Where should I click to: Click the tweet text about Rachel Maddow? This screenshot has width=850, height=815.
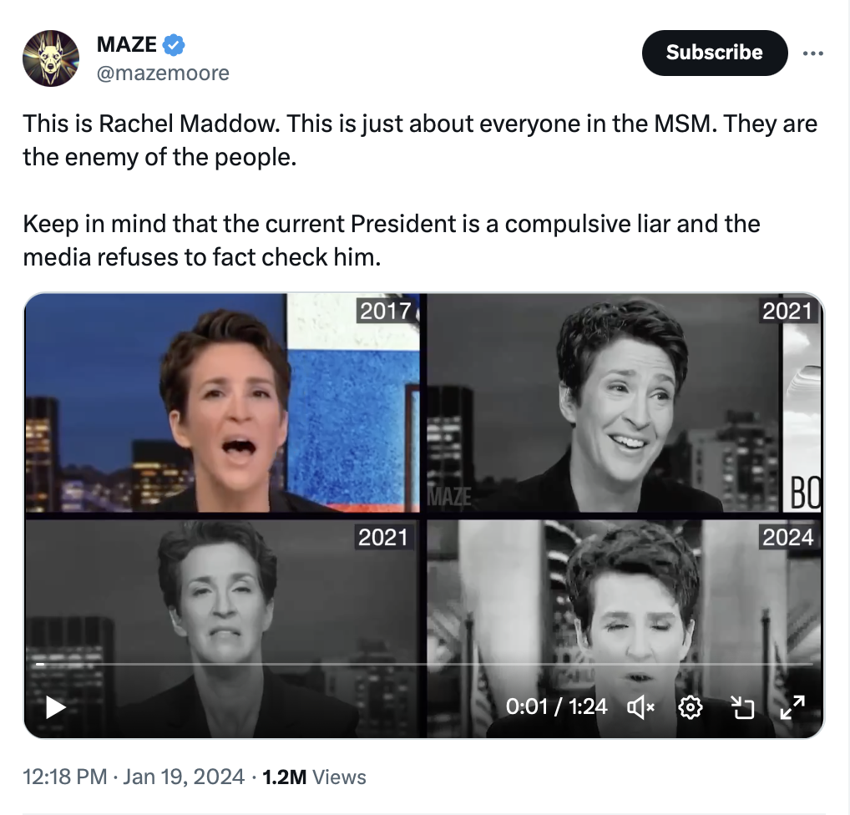click(420, 190)
